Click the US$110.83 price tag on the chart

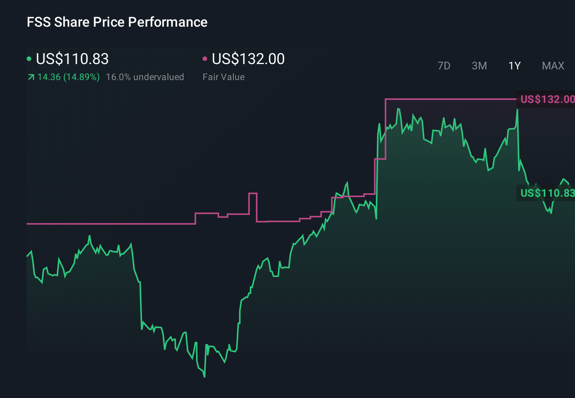tap(546, 193)
